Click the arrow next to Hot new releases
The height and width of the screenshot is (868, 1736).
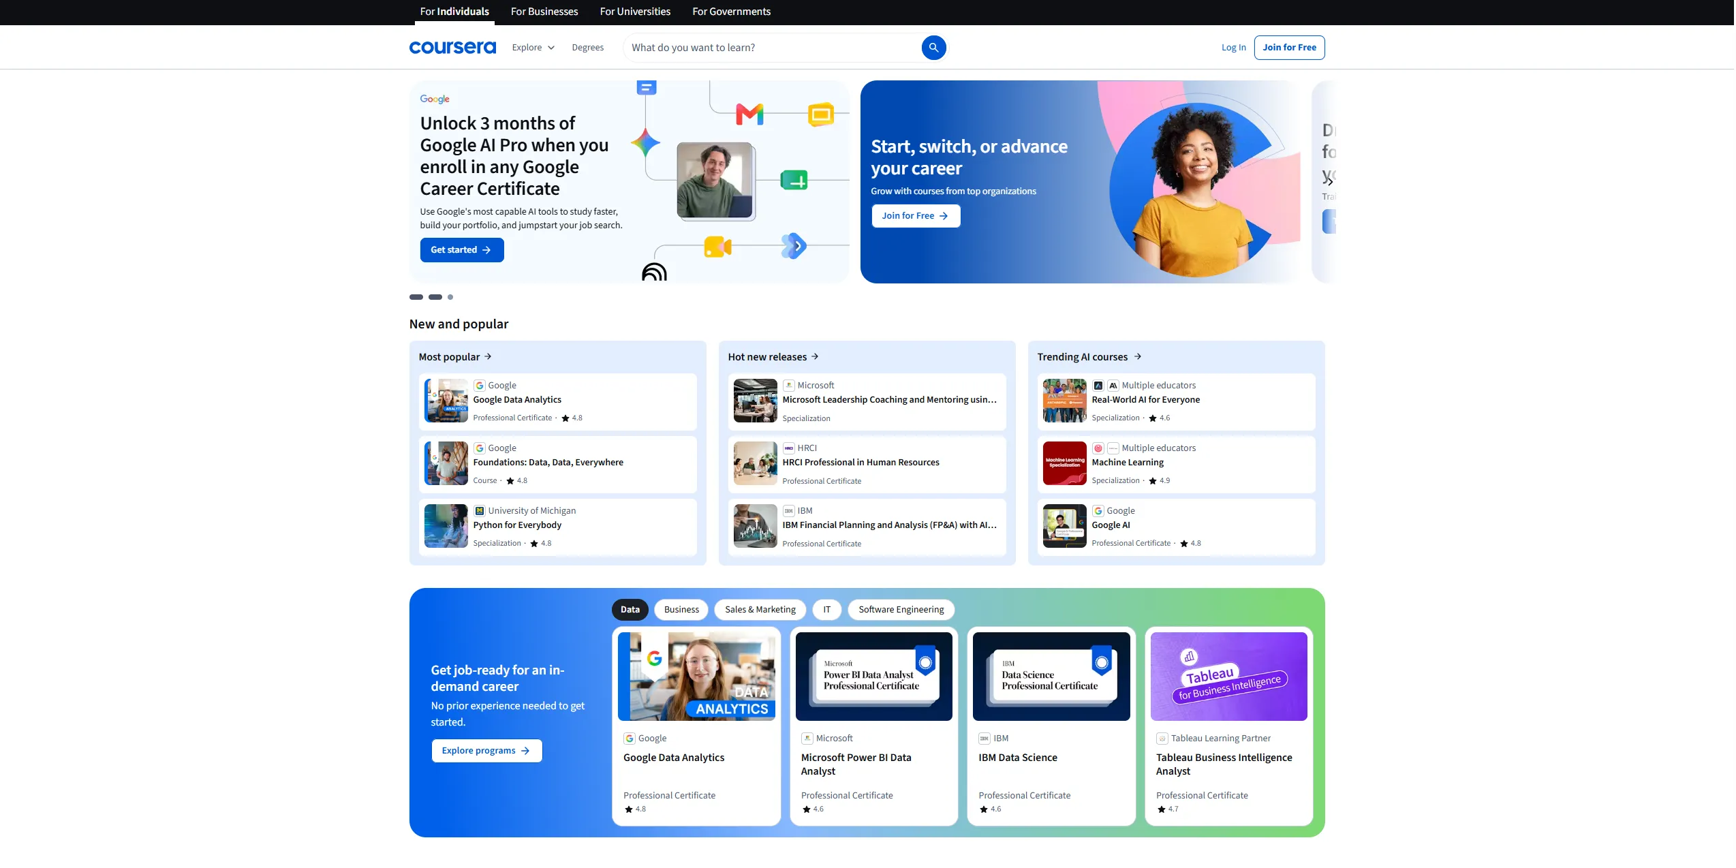tap(815, 357)
